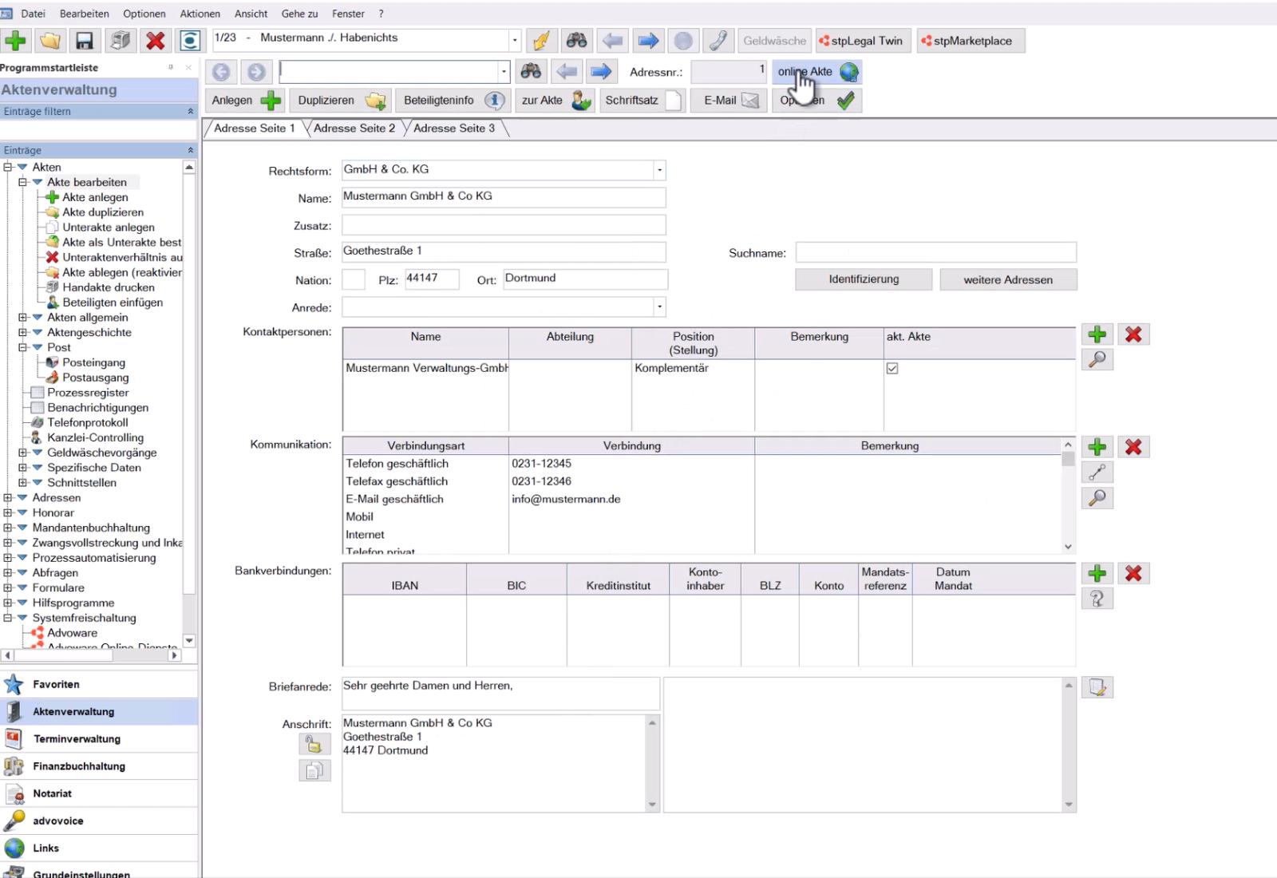This screenshot has width=1277, height=878.
Task: Click the round back navigation button in the address bar
Action: (221, 72)
